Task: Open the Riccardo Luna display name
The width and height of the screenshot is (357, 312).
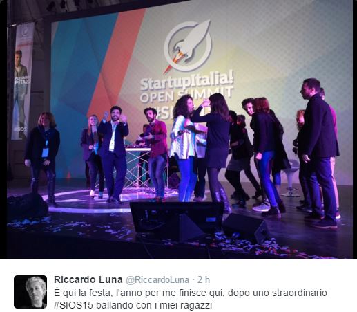Action: (x=88, y=279)
